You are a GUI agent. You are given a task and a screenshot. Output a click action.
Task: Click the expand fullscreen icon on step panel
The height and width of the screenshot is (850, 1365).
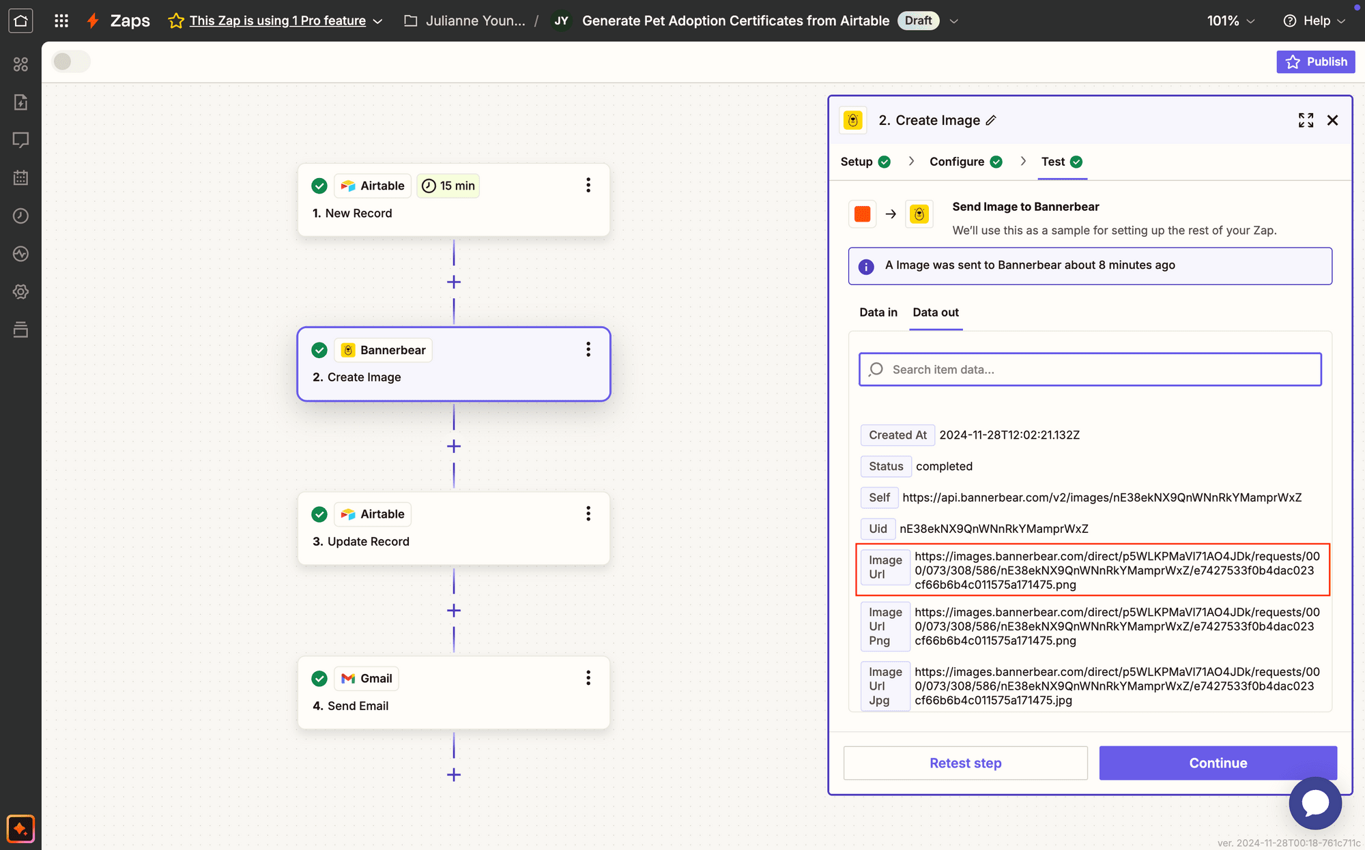coord(1304,119)
